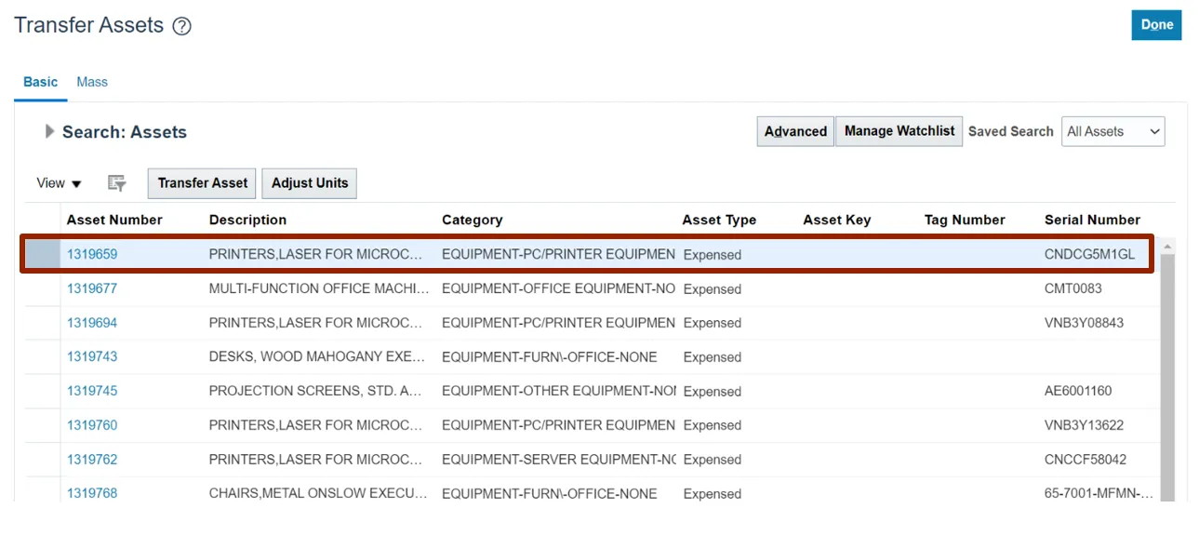Open the View menu dropdown
This screenshot has width=1199, height=535.
[59, 183]
